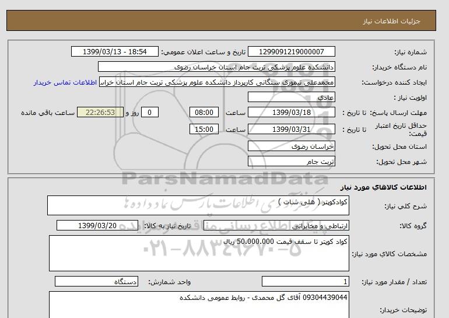Click response deadline date 1399/03/18
The image size is (449, 318).
point(291,112)
